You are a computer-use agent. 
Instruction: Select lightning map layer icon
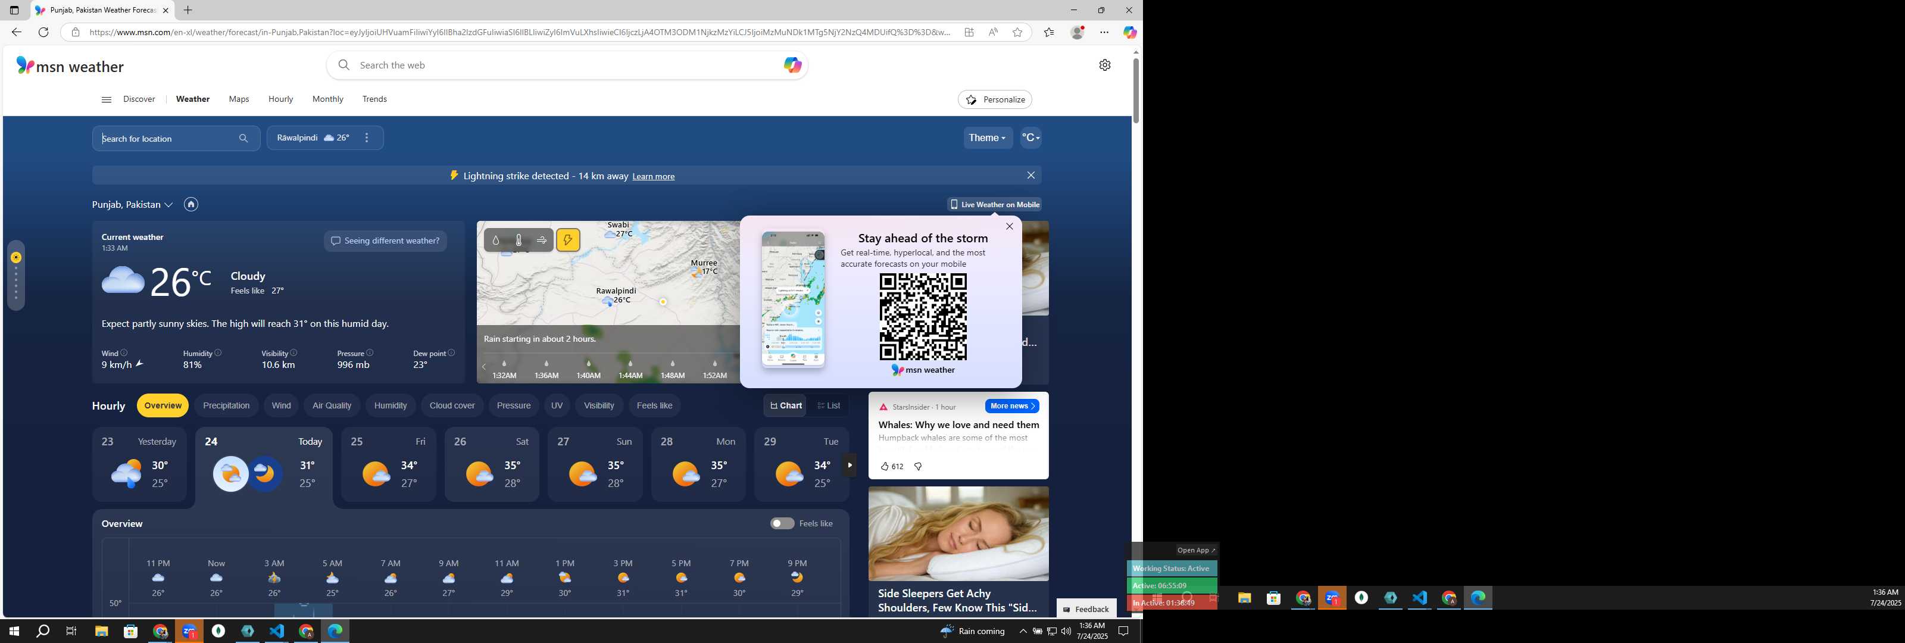(568, 240)
